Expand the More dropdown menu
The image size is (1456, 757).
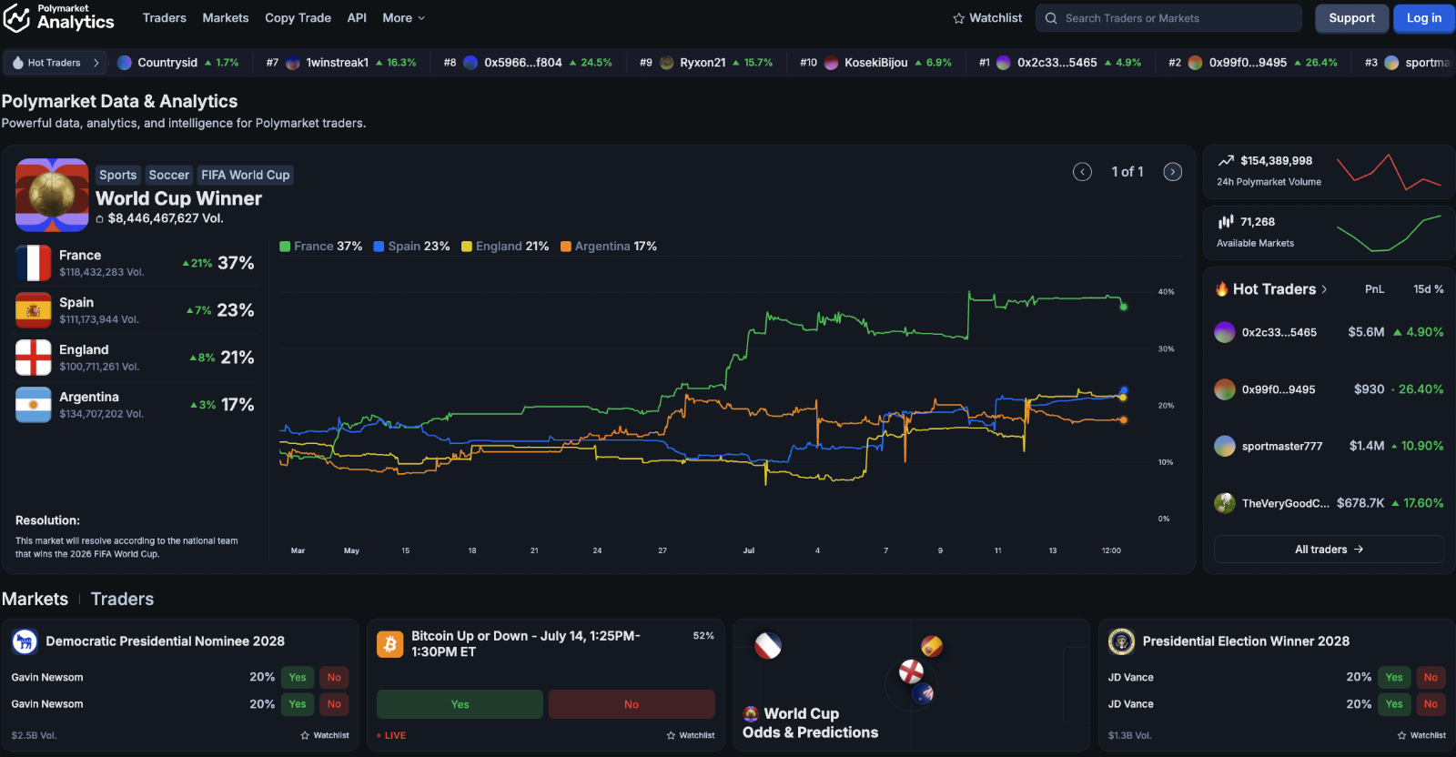[403, 18]
